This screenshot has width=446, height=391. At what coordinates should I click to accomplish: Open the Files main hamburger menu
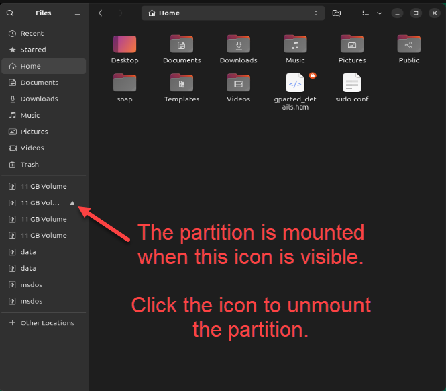click(77, 13)
